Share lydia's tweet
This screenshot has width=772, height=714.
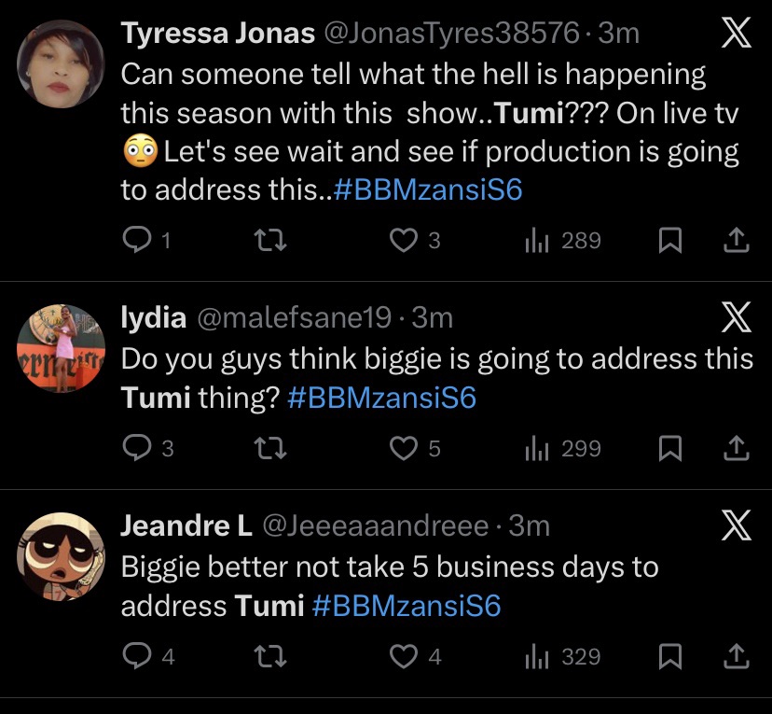(x=737, y=449)
